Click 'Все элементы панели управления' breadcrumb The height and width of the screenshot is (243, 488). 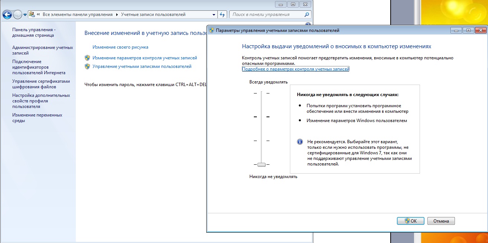point(78,14)
